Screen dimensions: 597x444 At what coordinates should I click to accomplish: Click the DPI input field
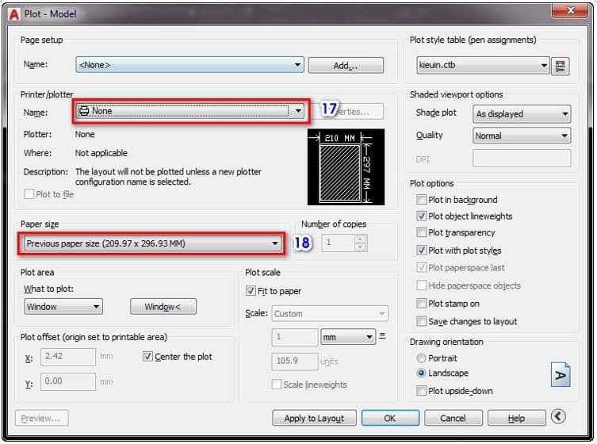(522, 158)
